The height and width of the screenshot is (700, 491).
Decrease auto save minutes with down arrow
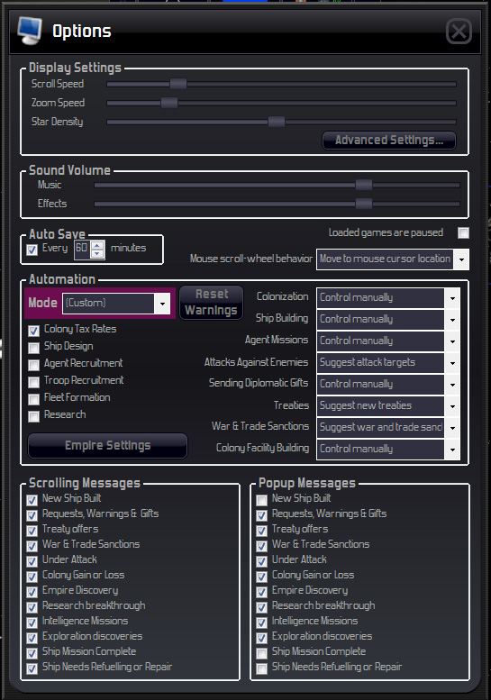coord(97,253)
